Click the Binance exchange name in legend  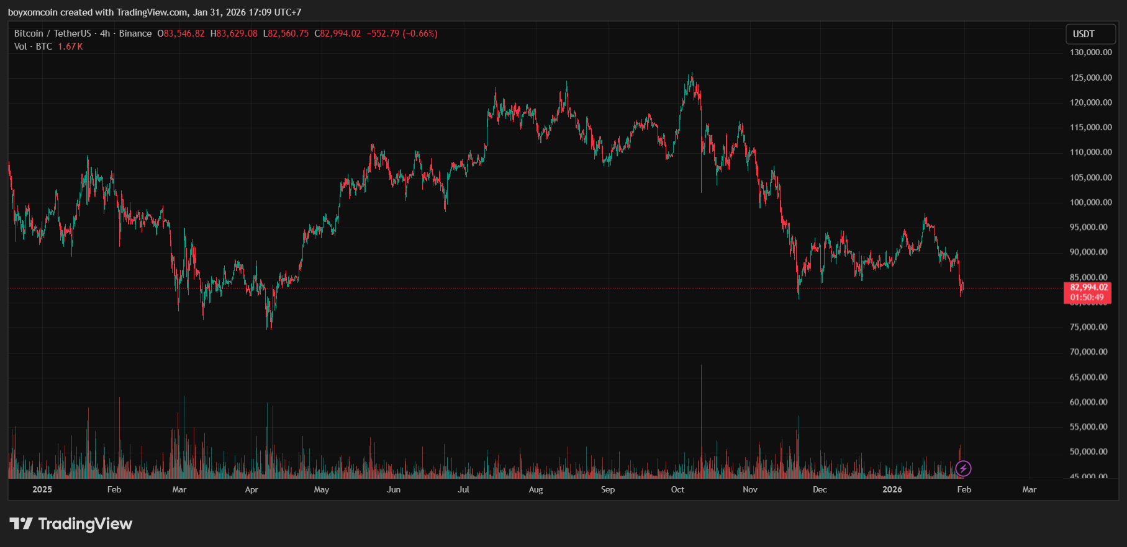coord(135,33)
